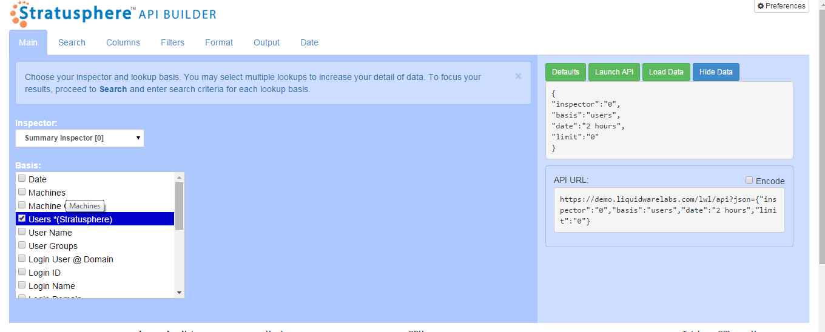Image resolution: width=825 pixels, height=332 pixels.
Task: Go to the Filters tab
Action: (172, 42)
